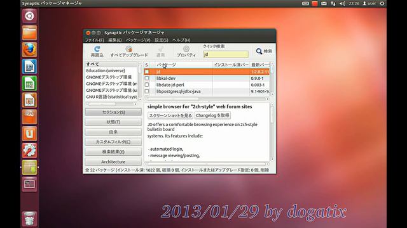Open the ファイル(F) menu
This screenshot has height=228, width=407.
point(95,40)
